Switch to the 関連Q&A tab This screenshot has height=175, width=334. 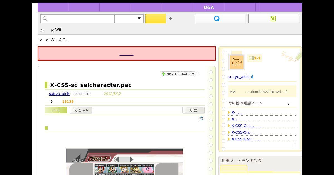(x=81, y=110)
